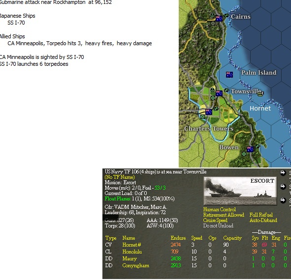Image resolution: width=291 pixels, height=280 pixels.
Task: Toggle the Cruise Speed setting
Action: tap(215, 220)
